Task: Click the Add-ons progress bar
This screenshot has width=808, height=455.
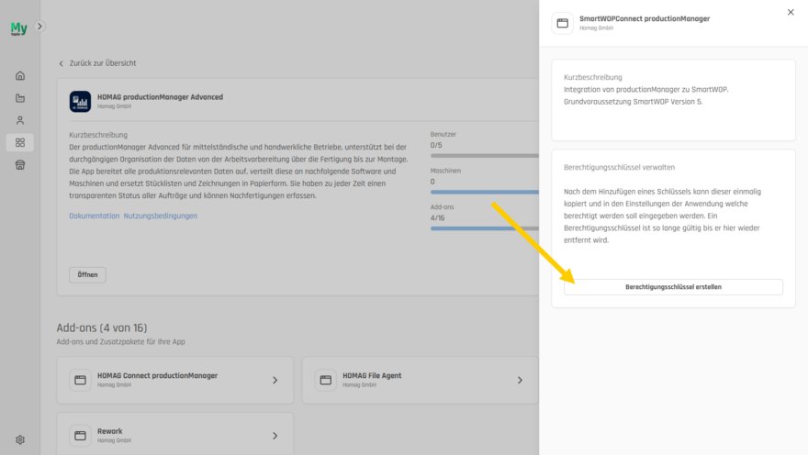Action: [485, 228]
